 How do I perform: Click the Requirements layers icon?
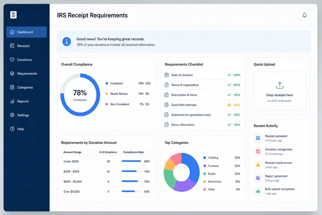[x=12, y=73]
